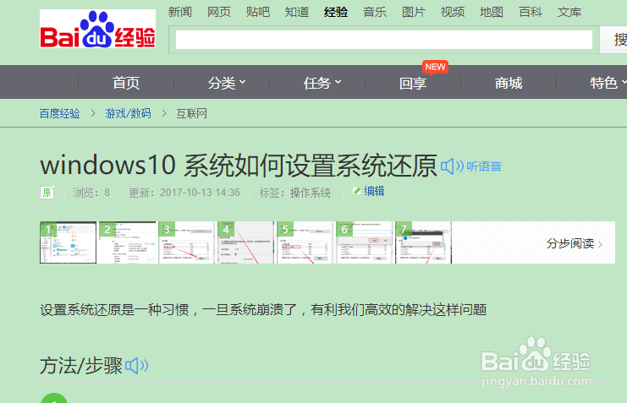
Task: Click the pencil icon next to 编辑
Action: pos(357,191)
